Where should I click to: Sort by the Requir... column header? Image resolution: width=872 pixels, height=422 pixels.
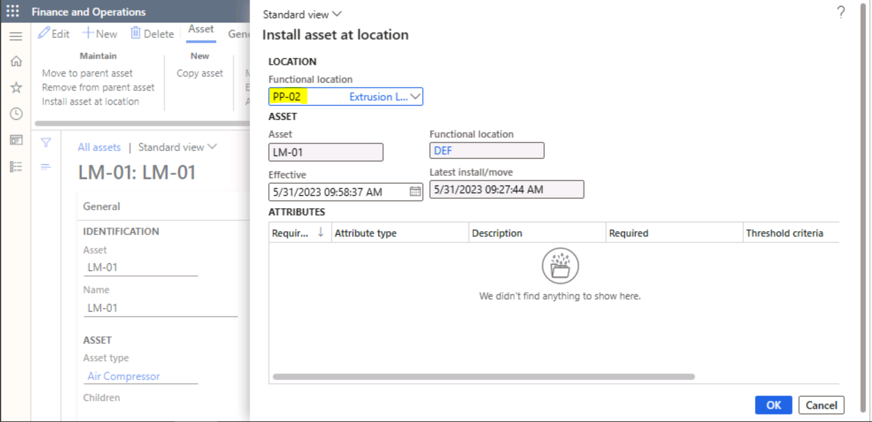click(300, 233)
